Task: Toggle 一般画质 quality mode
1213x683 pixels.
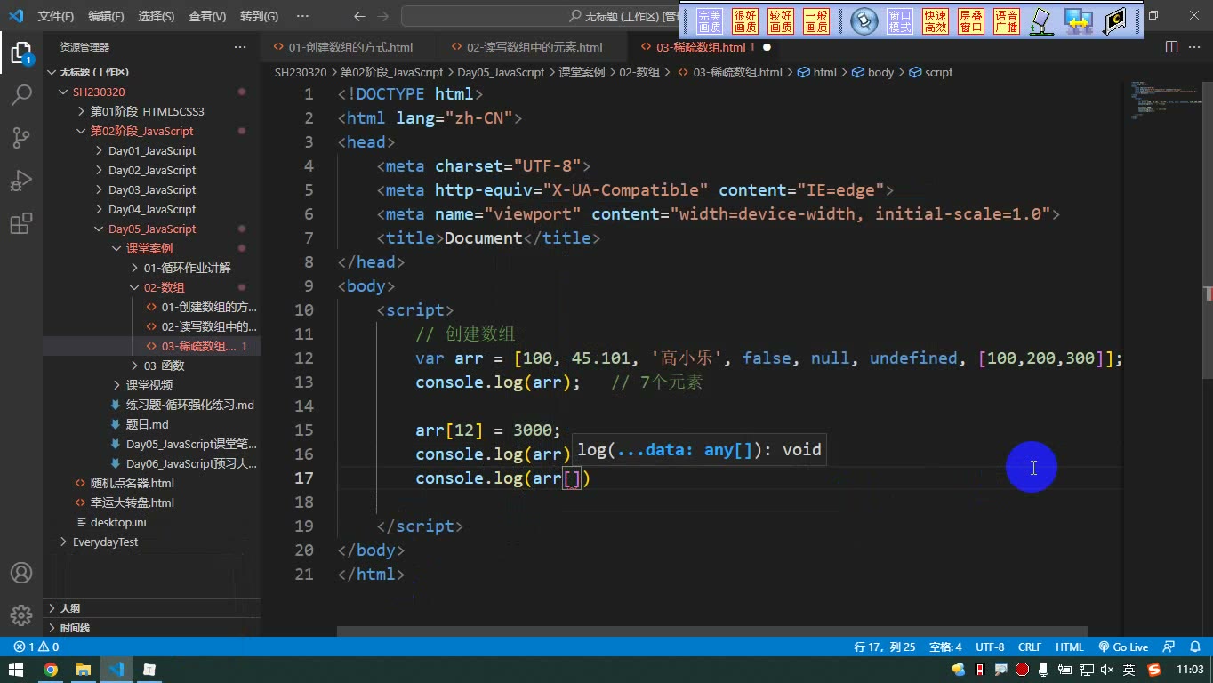Action: click(x=816, y=21)
